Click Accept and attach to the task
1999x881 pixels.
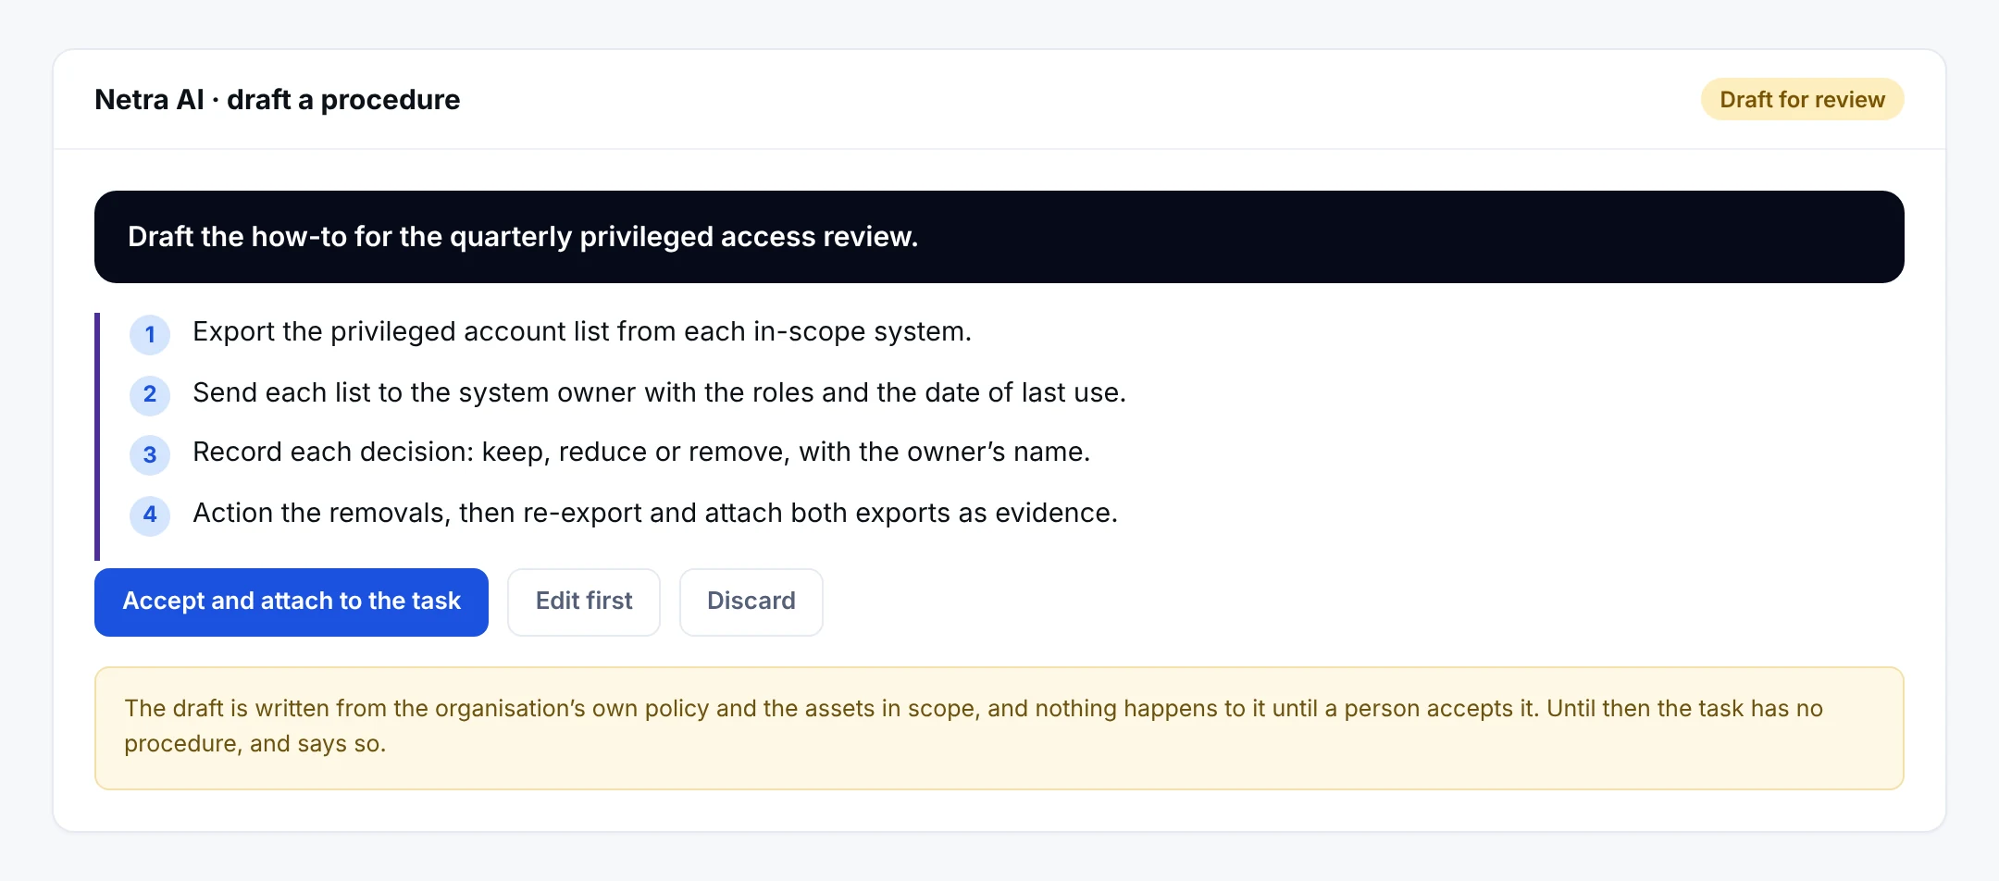click(292, 602)
